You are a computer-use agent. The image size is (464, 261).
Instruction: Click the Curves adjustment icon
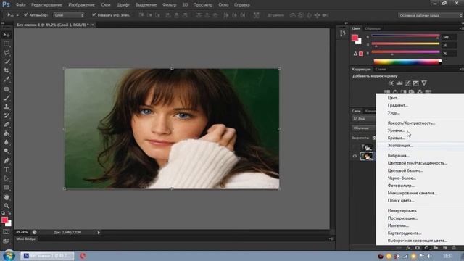click(407, 83)
